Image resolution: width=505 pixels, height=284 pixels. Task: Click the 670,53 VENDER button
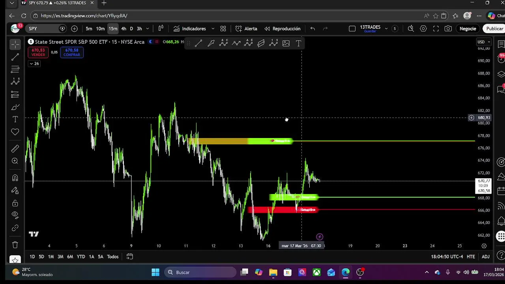point(38,52)
